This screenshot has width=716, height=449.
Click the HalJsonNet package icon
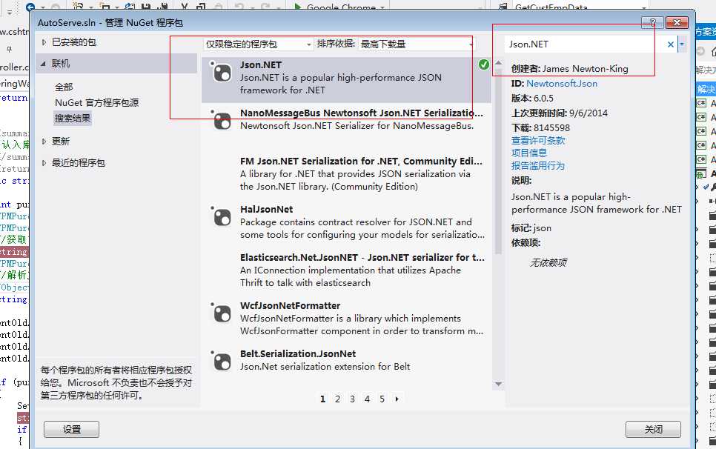pos(222,216)
